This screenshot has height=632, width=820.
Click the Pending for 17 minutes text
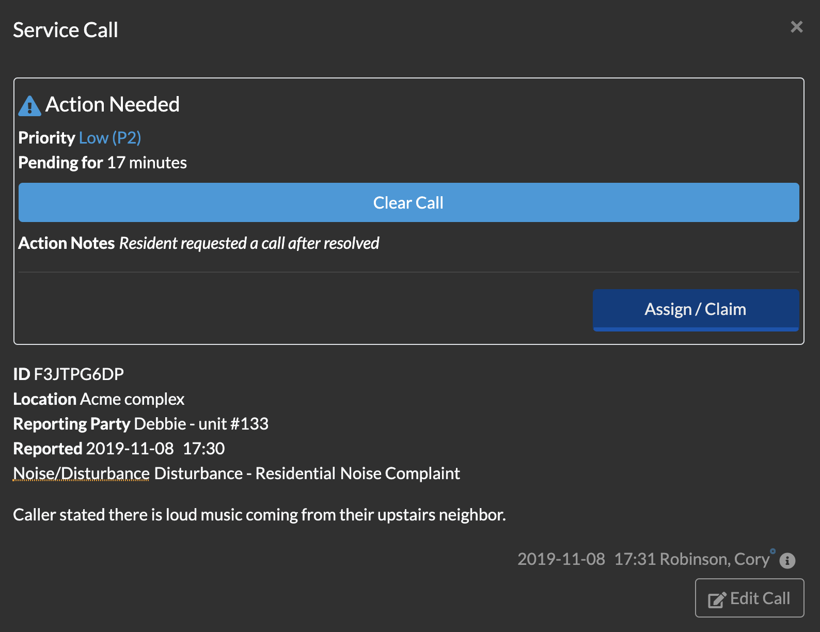tap(102, 163)
